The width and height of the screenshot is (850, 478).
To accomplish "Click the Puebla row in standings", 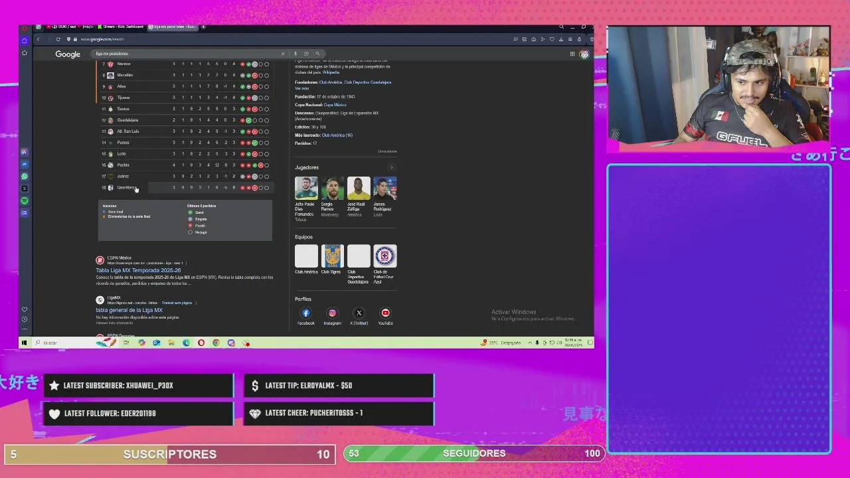I will pyautogui.click(x=185, y=165).
